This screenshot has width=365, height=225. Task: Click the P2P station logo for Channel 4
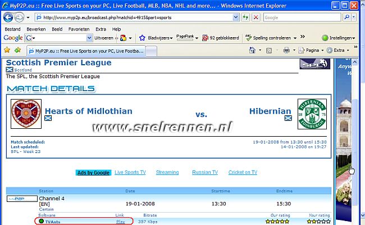tap(22, 199)
